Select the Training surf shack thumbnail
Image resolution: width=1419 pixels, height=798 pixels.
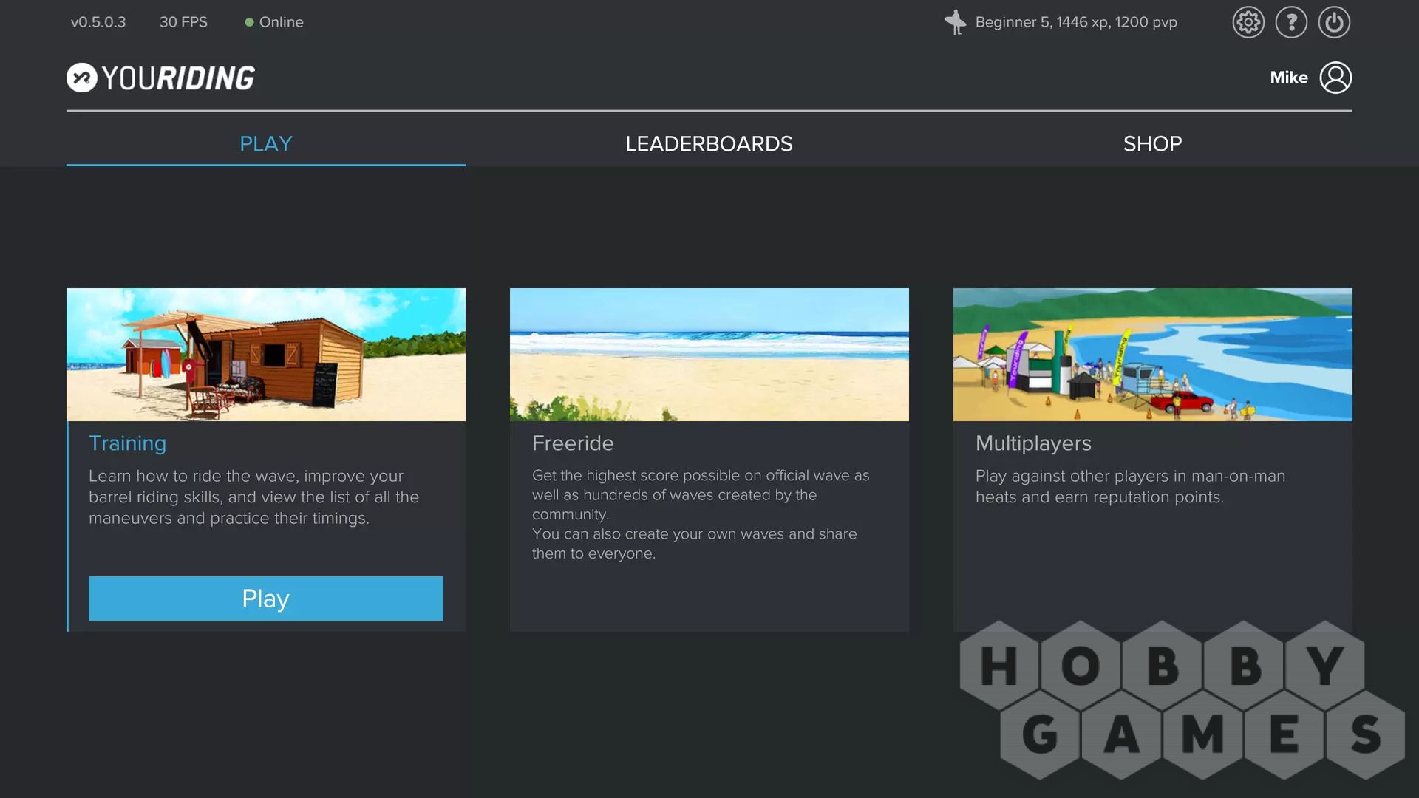[x=266, y=355]
